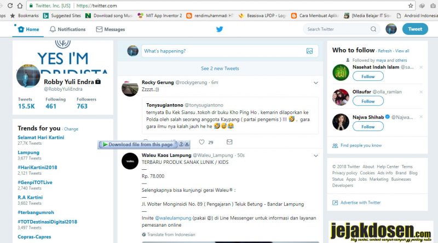
Task: Like Rocky Gerung's tweet with heart icon
Action: click(x=201, y=142)
